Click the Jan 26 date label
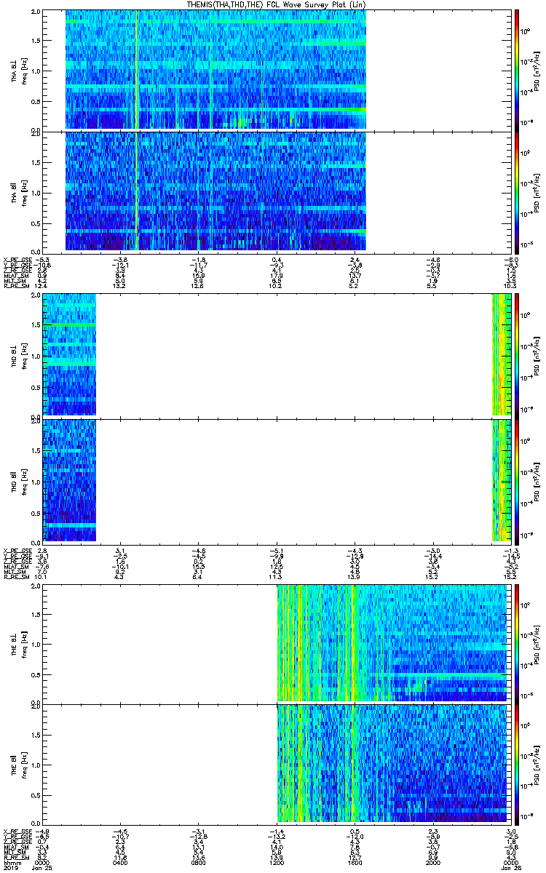Image resolution: width=546 pixels, height=873 pixels. (510, 868)
